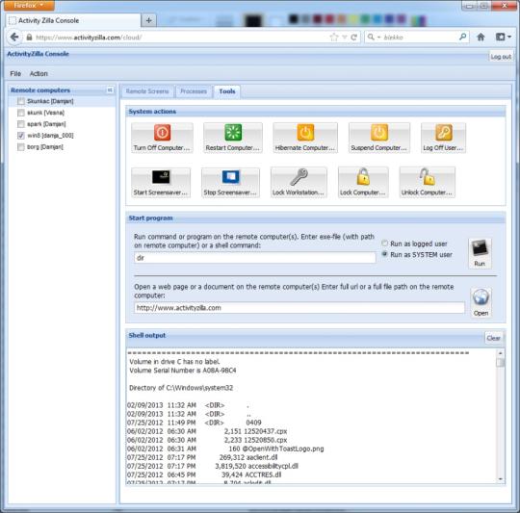Reload page with refresh icon
This screenshot has width=520, height=513.
(353, 38)
